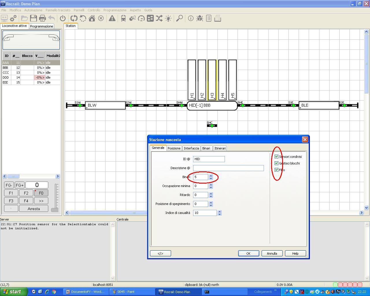Print the plan using the printer icon

click(x=42, y=18)
